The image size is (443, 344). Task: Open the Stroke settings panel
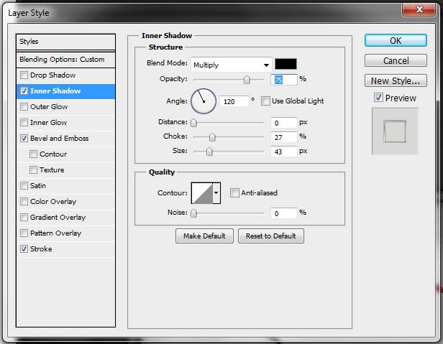tap(41, 249)
